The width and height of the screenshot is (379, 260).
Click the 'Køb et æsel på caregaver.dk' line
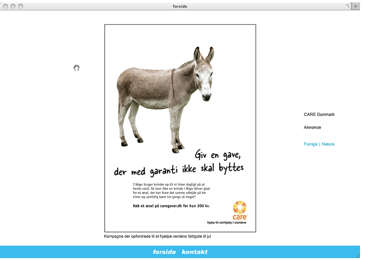tap(171, 206)
